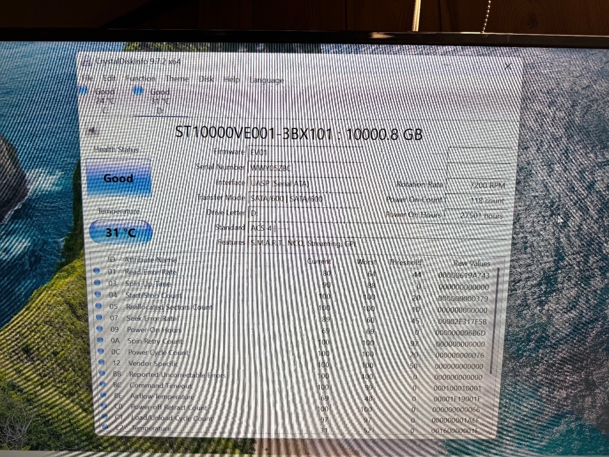609x457 pixels.
Task: Click the Rotation Rate value 7200 RPM
Action: pos(477,185)
